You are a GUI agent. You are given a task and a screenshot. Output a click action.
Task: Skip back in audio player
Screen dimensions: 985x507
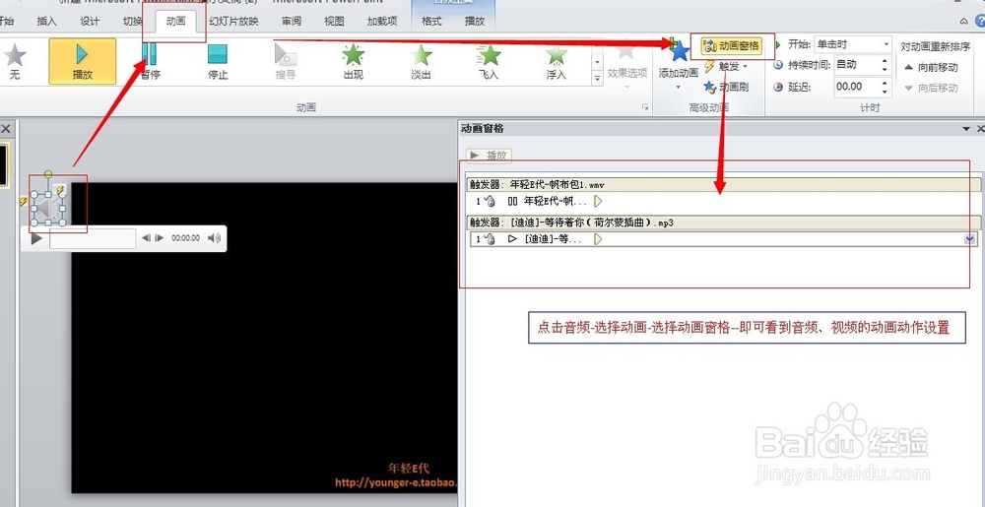pyautogui.click(x=146, y=238)
